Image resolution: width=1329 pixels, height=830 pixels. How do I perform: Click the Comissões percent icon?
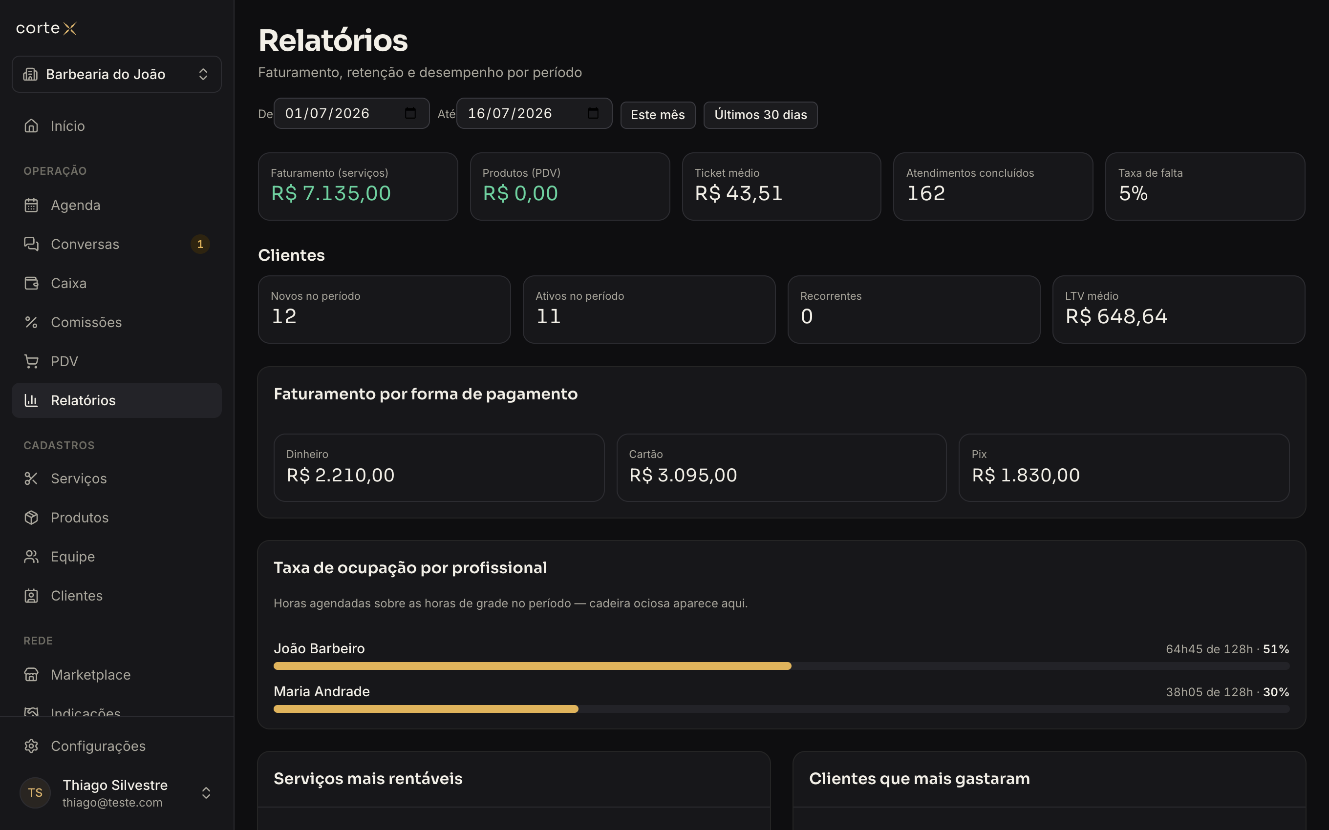pyautogui.click(x=31, y=322)
